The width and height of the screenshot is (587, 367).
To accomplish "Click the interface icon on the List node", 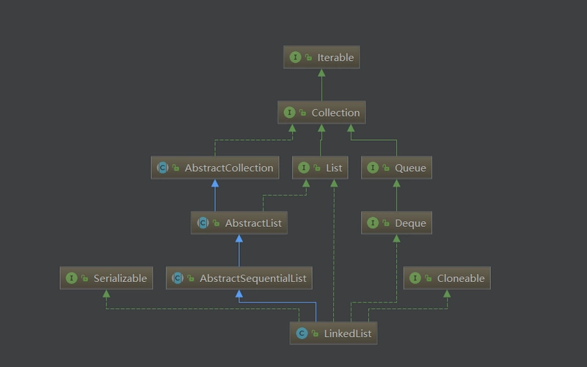I will click(x=304, y=168).
